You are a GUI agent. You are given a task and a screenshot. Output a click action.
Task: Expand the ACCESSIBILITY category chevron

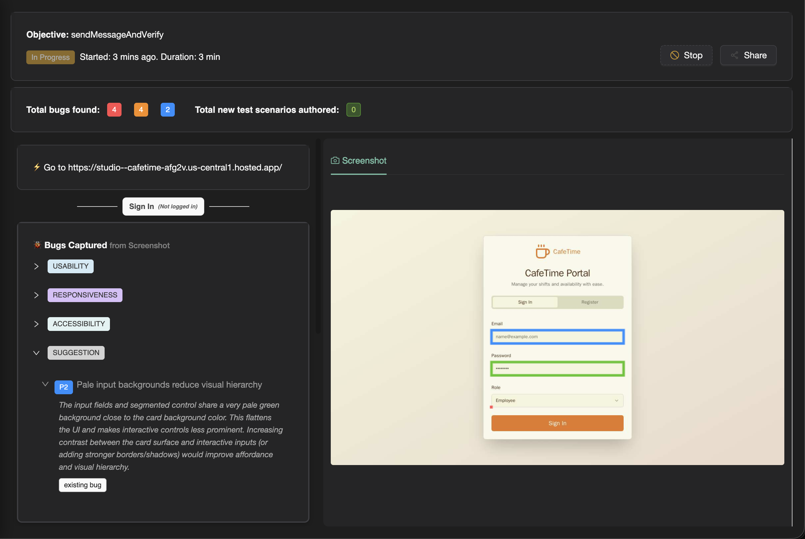pos(36,324)
